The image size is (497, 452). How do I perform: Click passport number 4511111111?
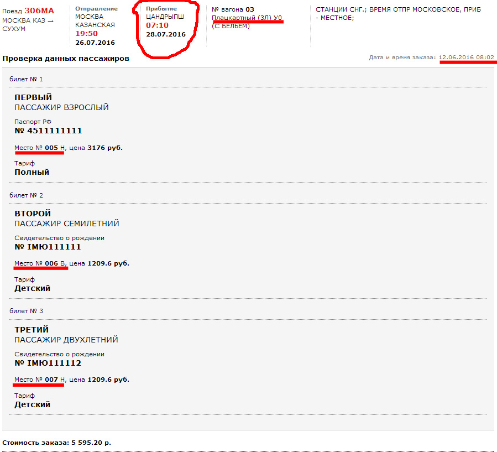coord(48,131)
